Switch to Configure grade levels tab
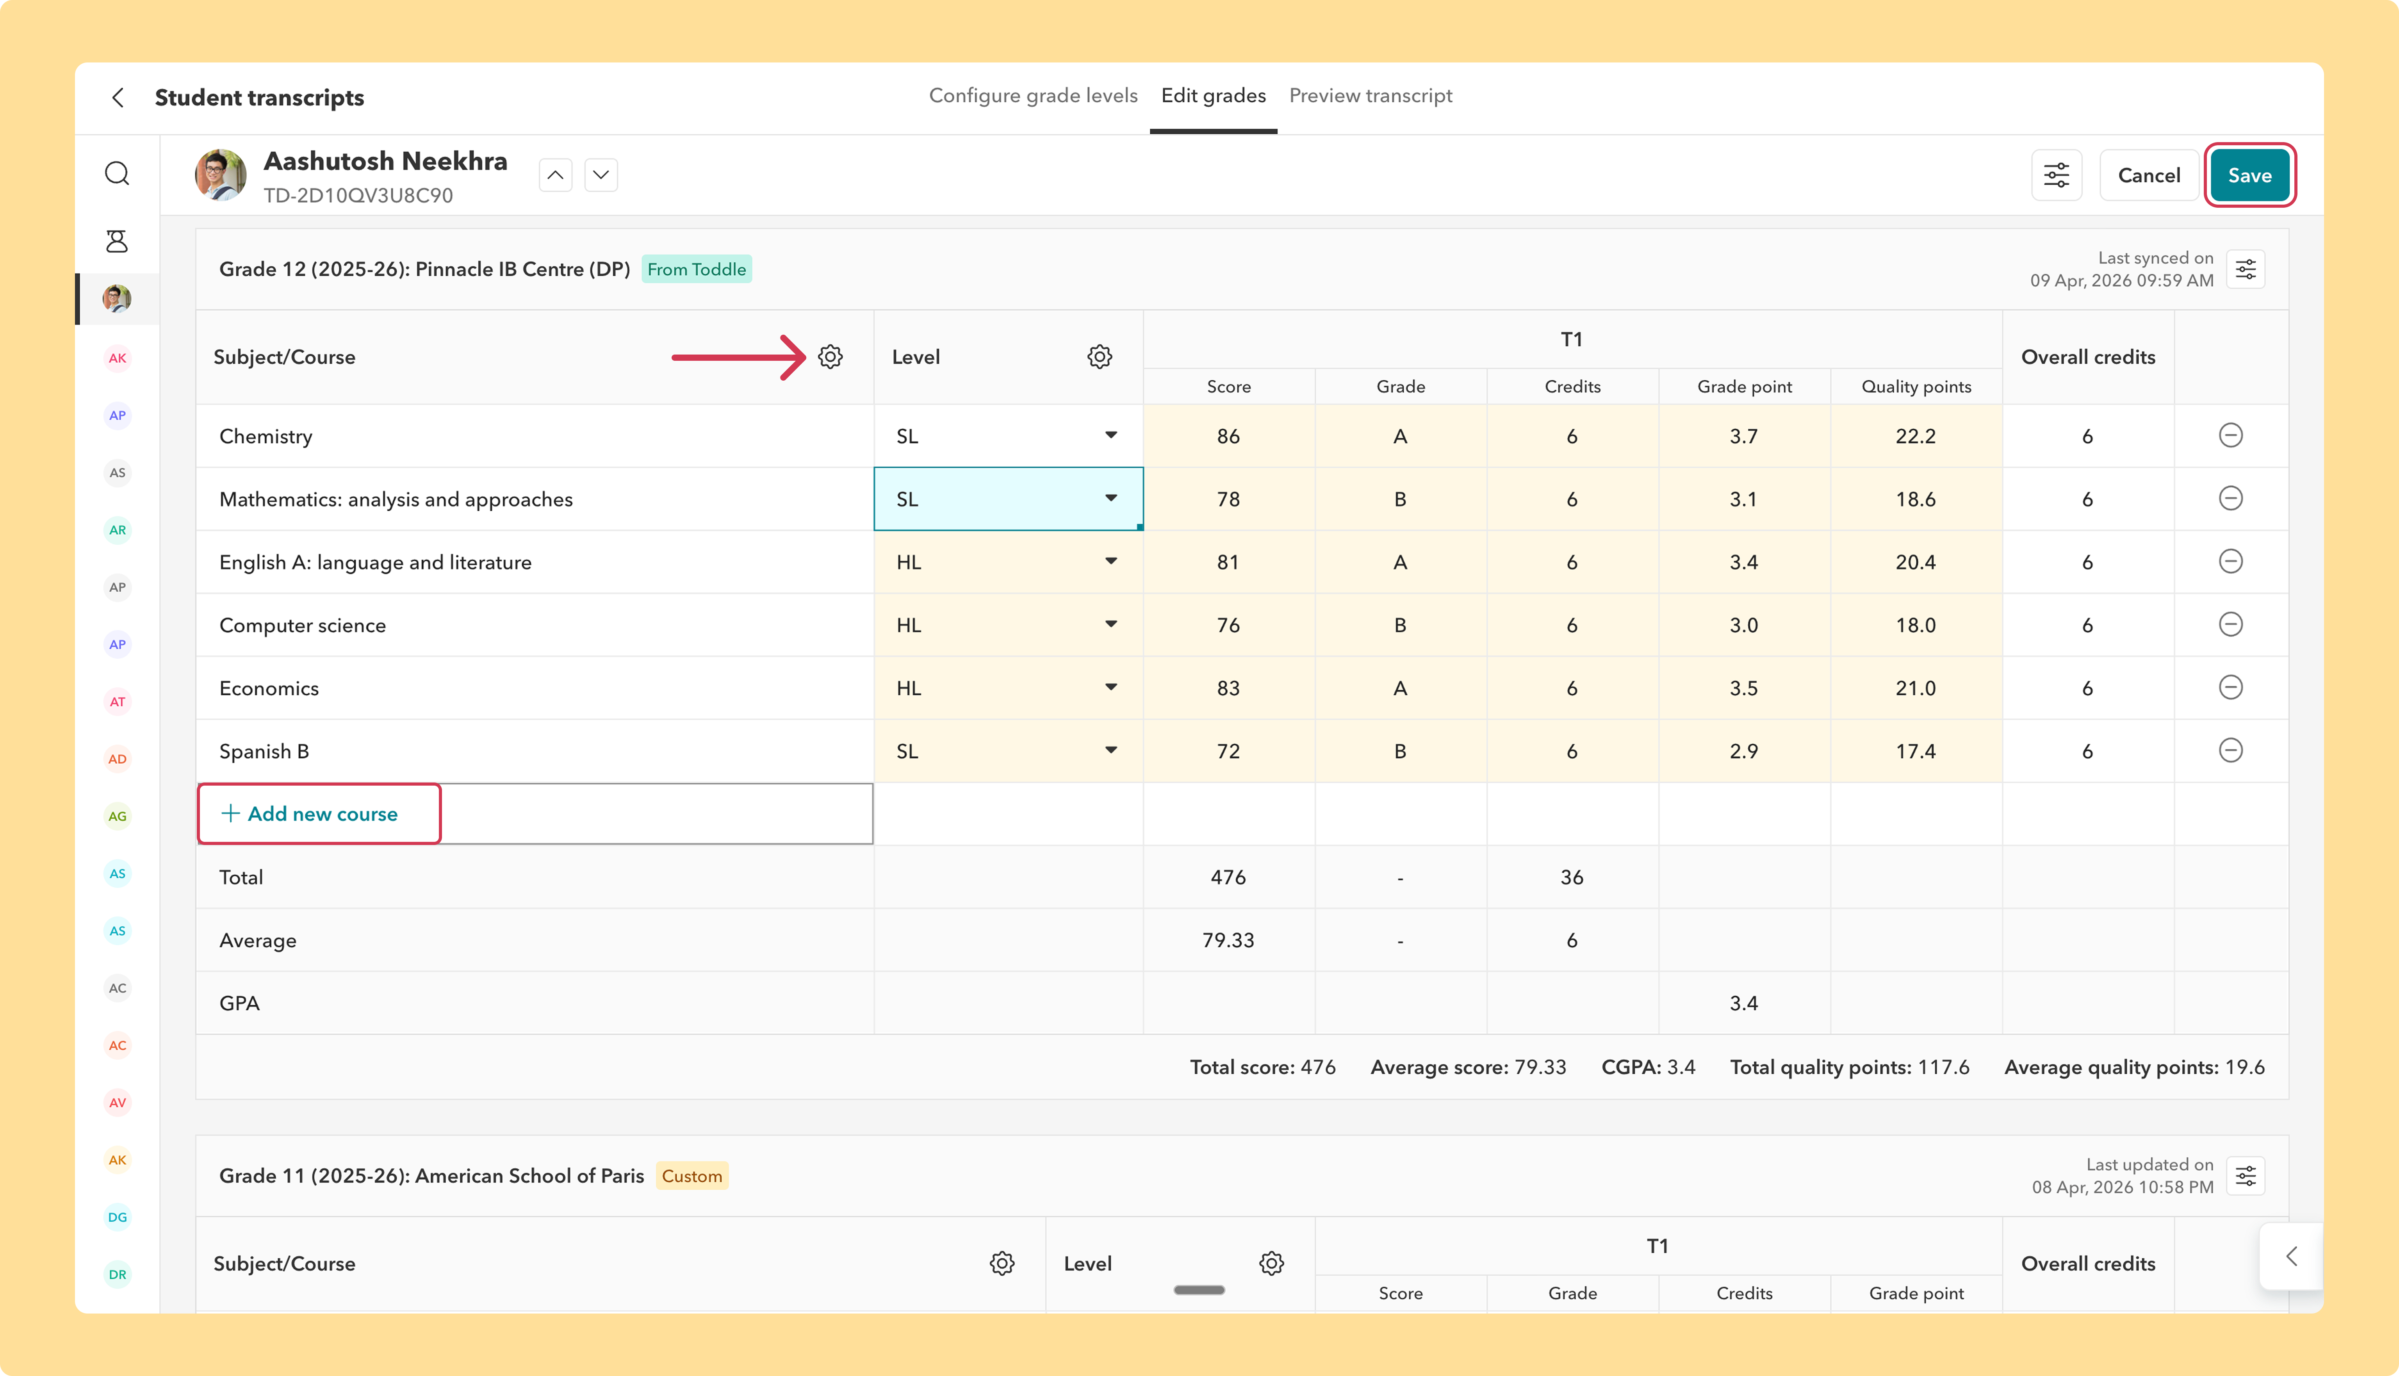 coord(1033,95)
